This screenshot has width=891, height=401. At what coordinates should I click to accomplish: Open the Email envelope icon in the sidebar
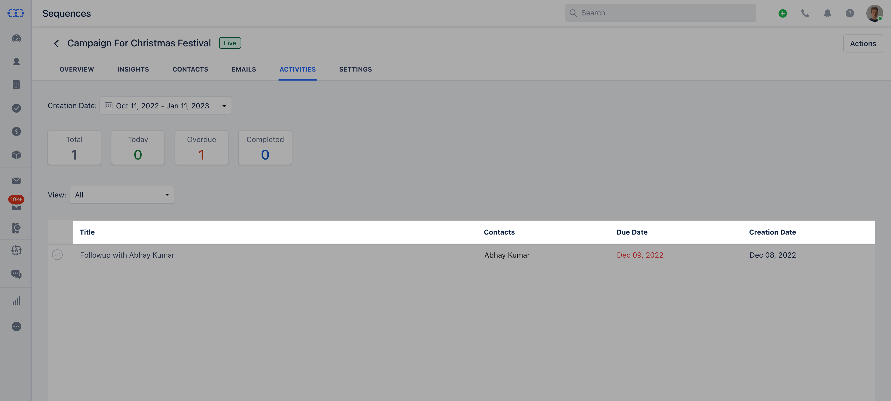pos(16,181)
